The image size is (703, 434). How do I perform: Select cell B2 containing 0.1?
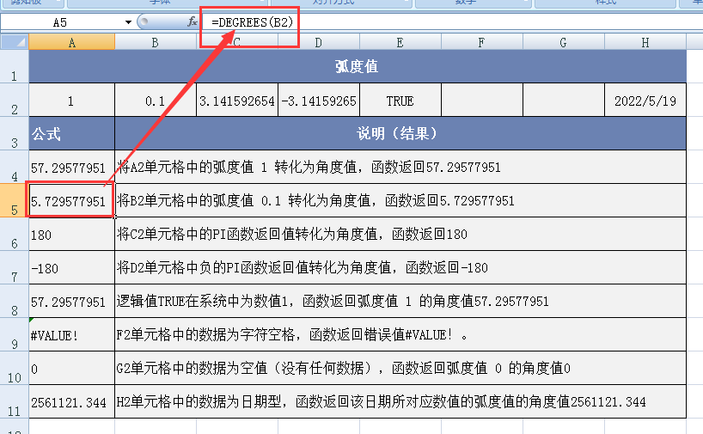pos(156,101)
